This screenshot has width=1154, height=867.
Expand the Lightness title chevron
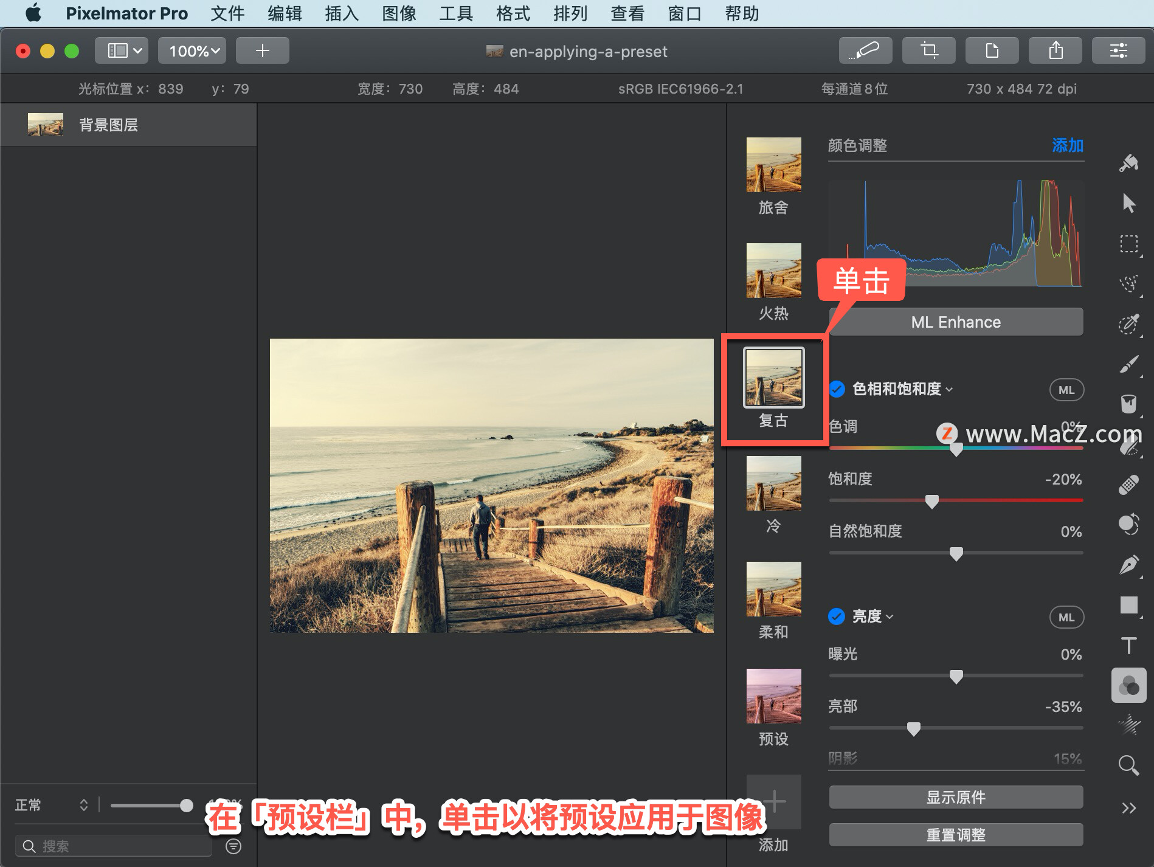point(890,617)
